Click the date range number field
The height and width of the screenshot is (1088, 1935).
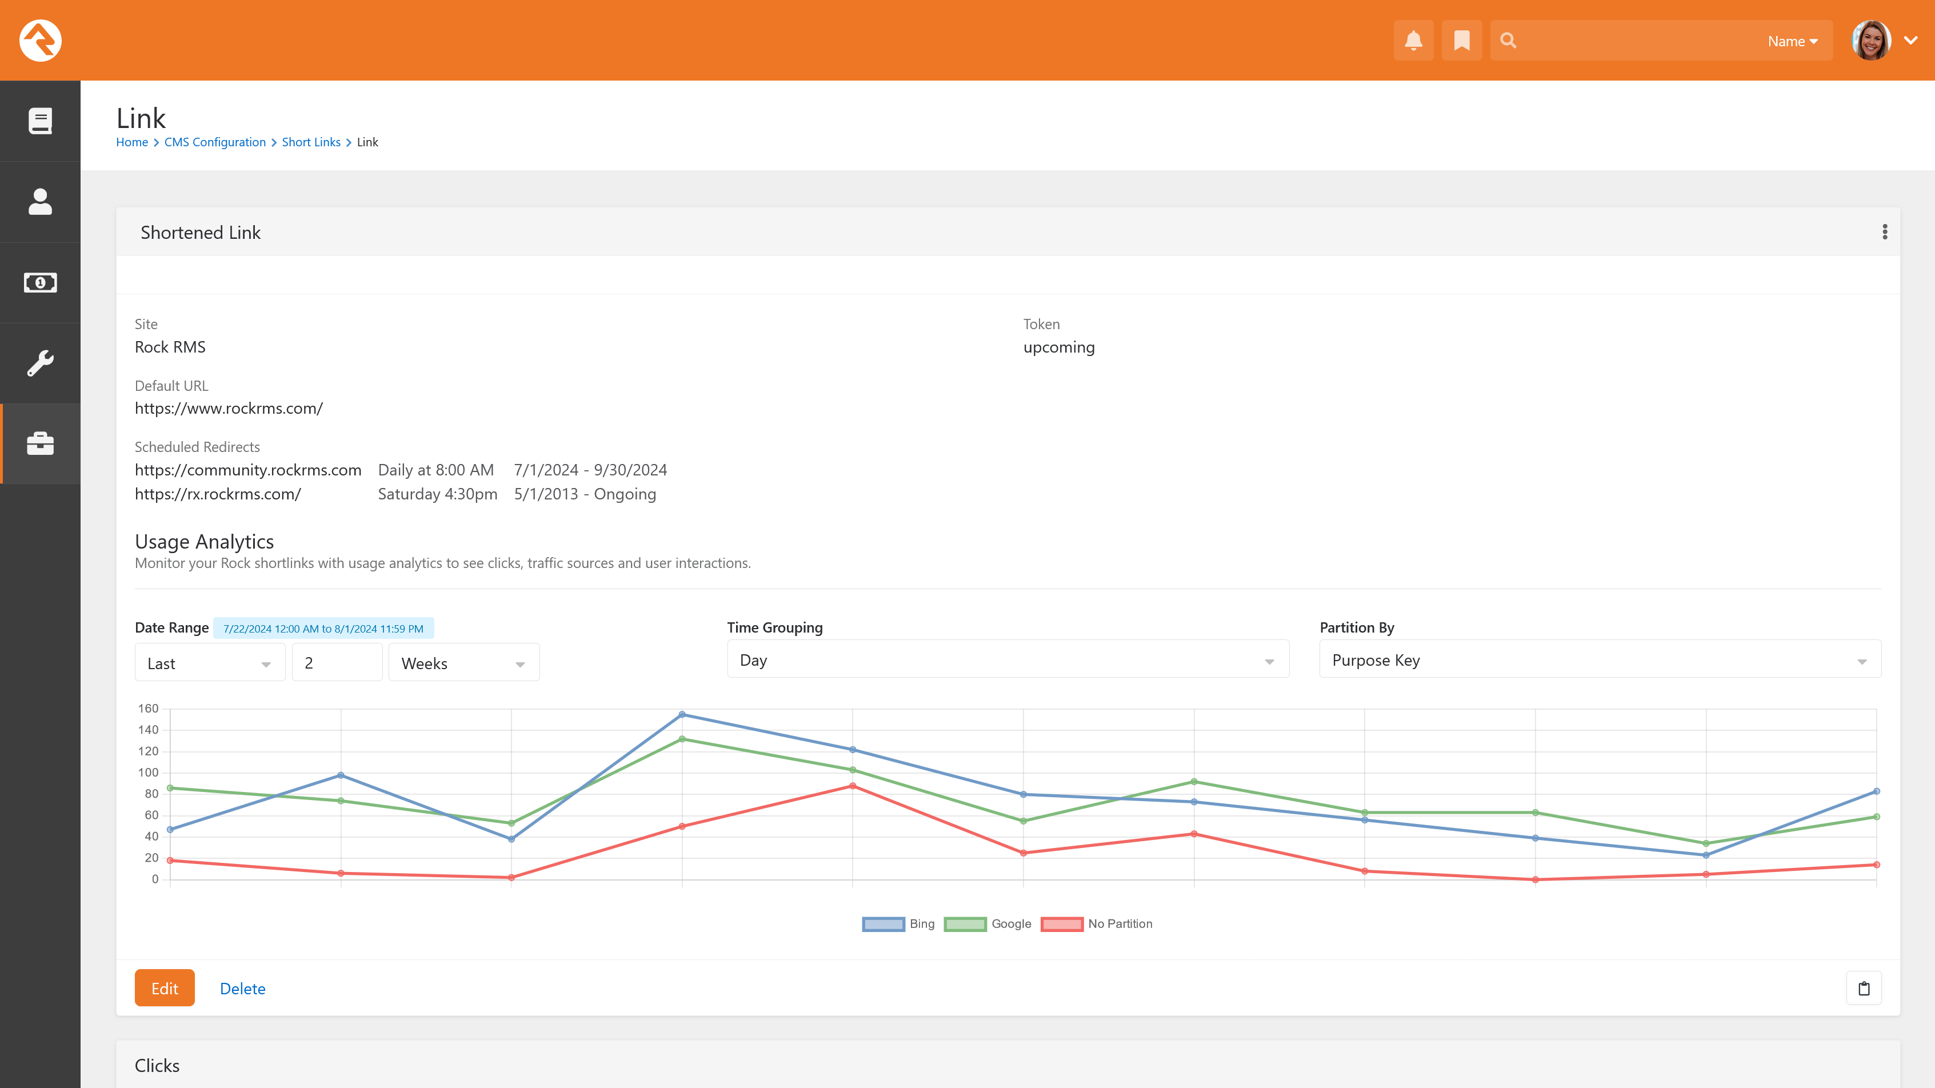point(337,663)
